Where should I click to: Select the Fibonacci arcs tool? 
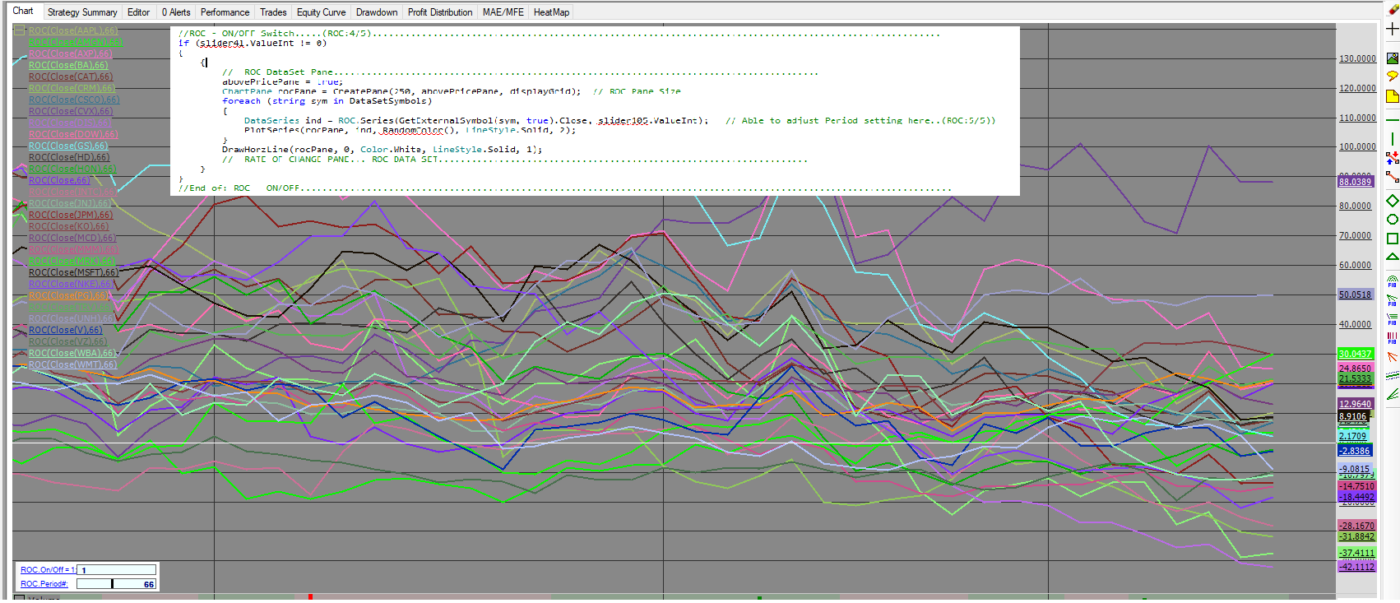pos(1392,281)
